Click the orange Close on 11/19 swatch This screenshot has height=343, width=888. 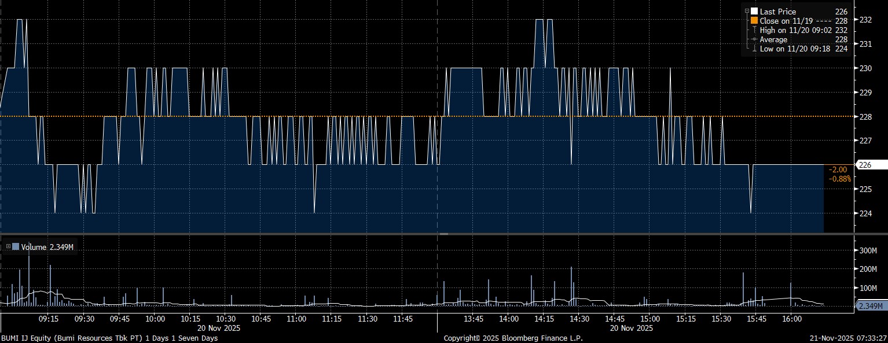click(x=754, y=21)
